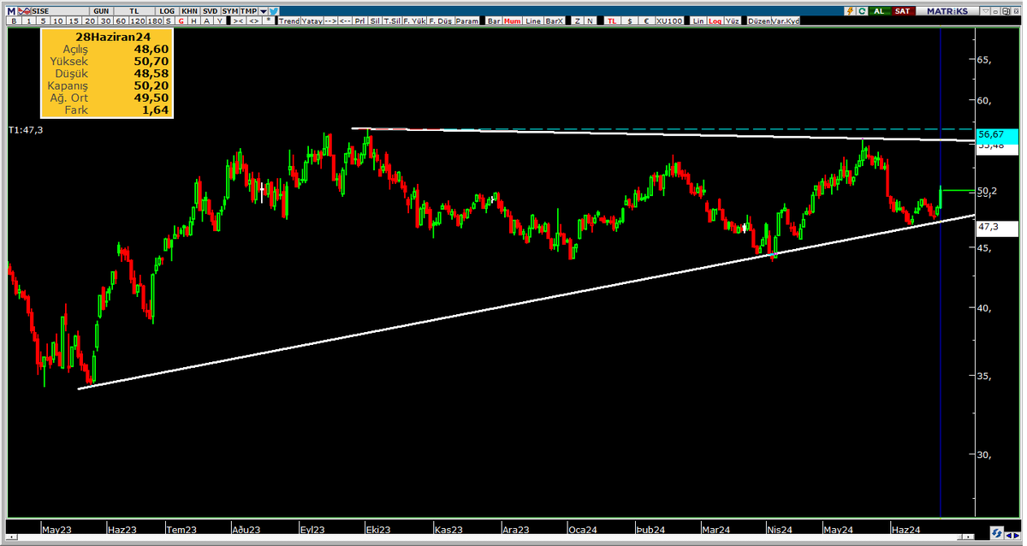Open the Matriks M logo menu
Image resolution: width=1027 pixels, height=546 pixels.
click(x=11, y=11)
